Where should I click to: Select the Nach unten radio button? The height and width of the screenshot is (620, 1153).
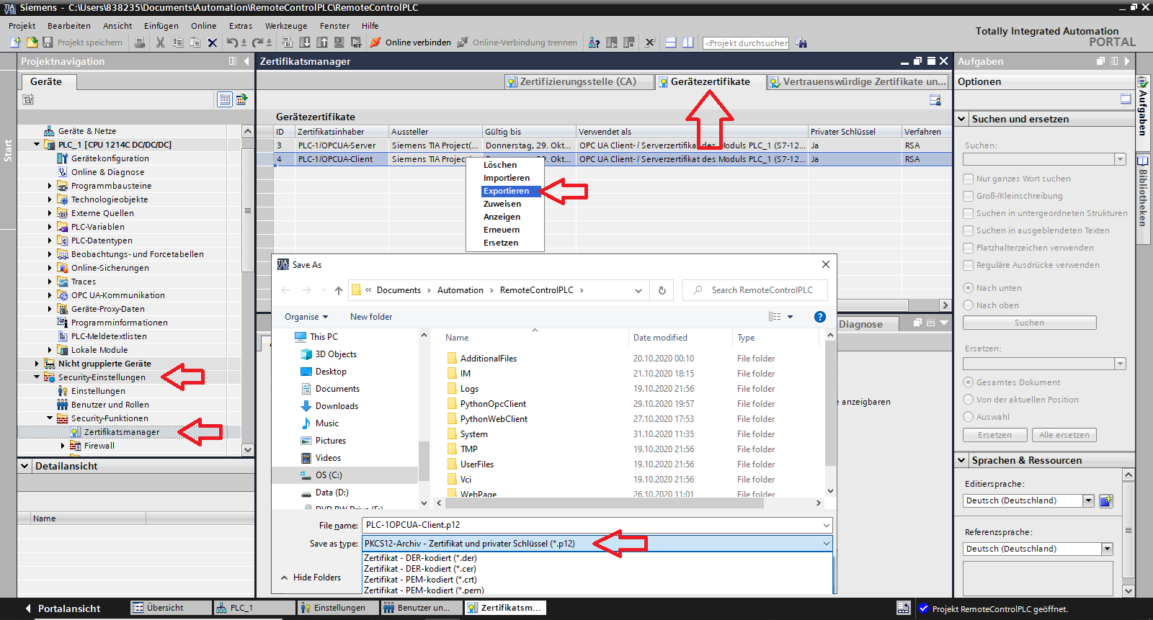click(969, 288)
